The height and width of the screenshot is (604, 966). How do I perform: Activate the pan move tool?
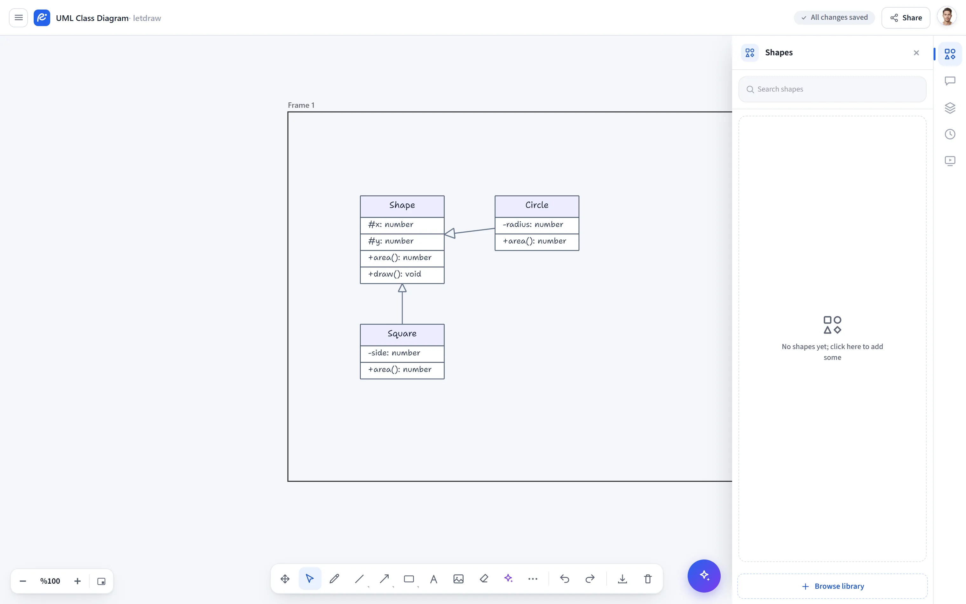click(285, 579)
